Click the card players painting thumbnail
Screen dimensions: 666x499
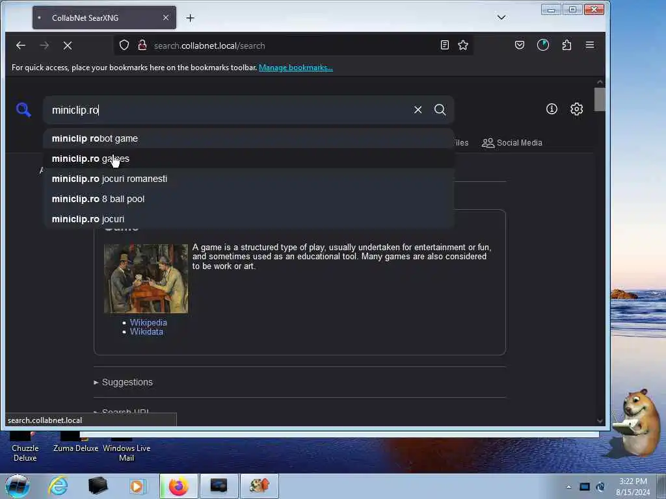(x=146, y=278)
